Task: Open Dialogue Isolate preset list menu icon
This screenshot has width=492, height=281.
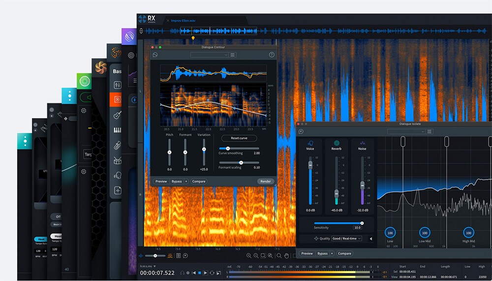Action: pyautogui.click(x=430, y=131)
